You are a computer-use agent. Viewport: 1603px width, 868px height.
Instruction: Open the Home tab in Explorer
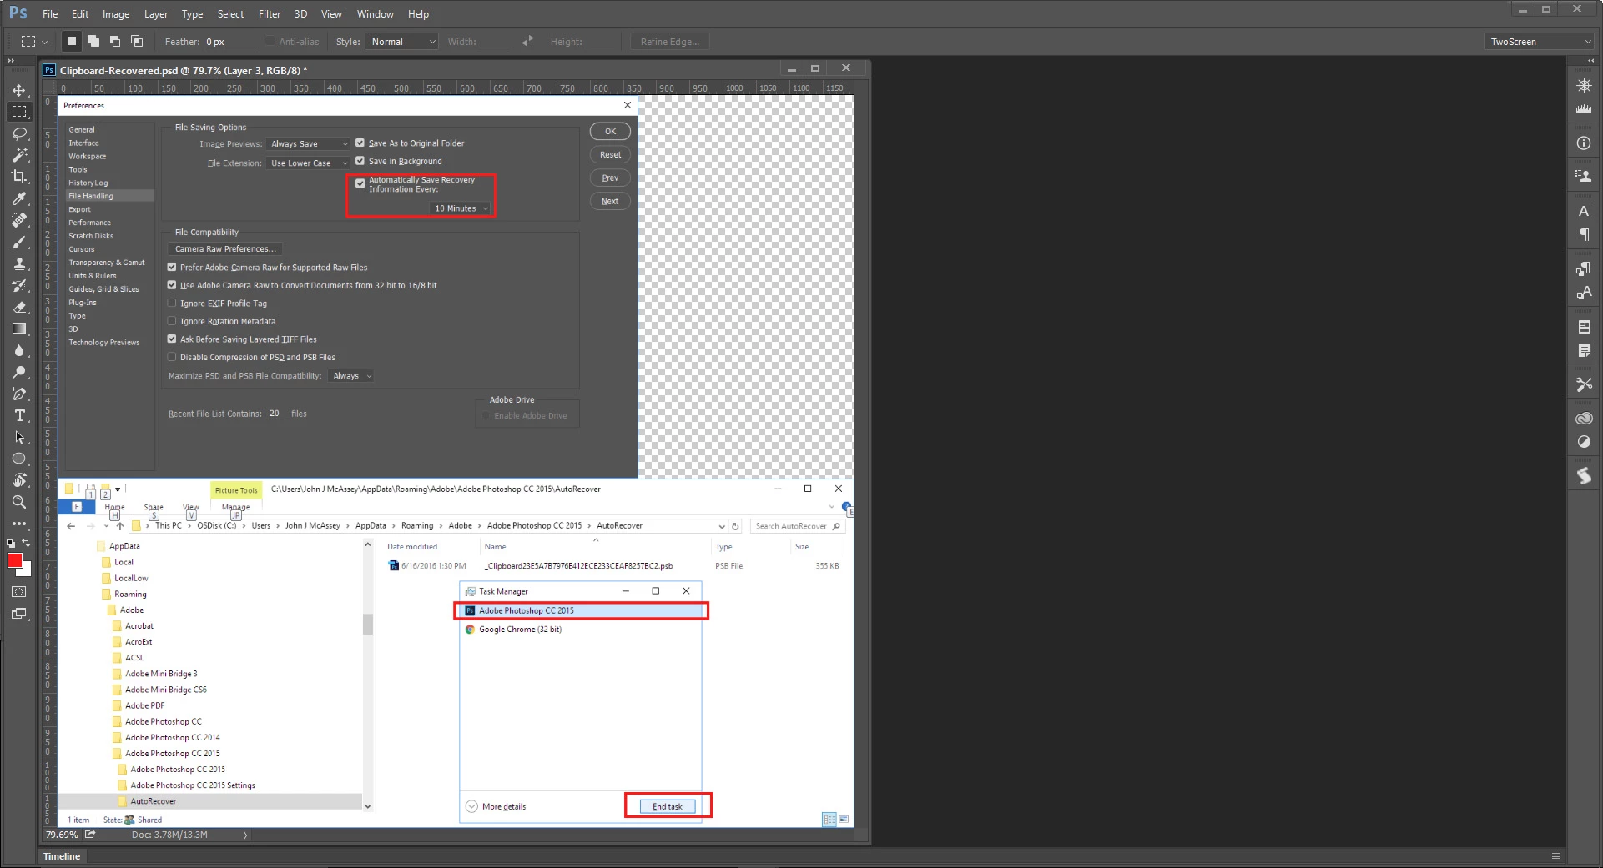[x=114, y=507]
